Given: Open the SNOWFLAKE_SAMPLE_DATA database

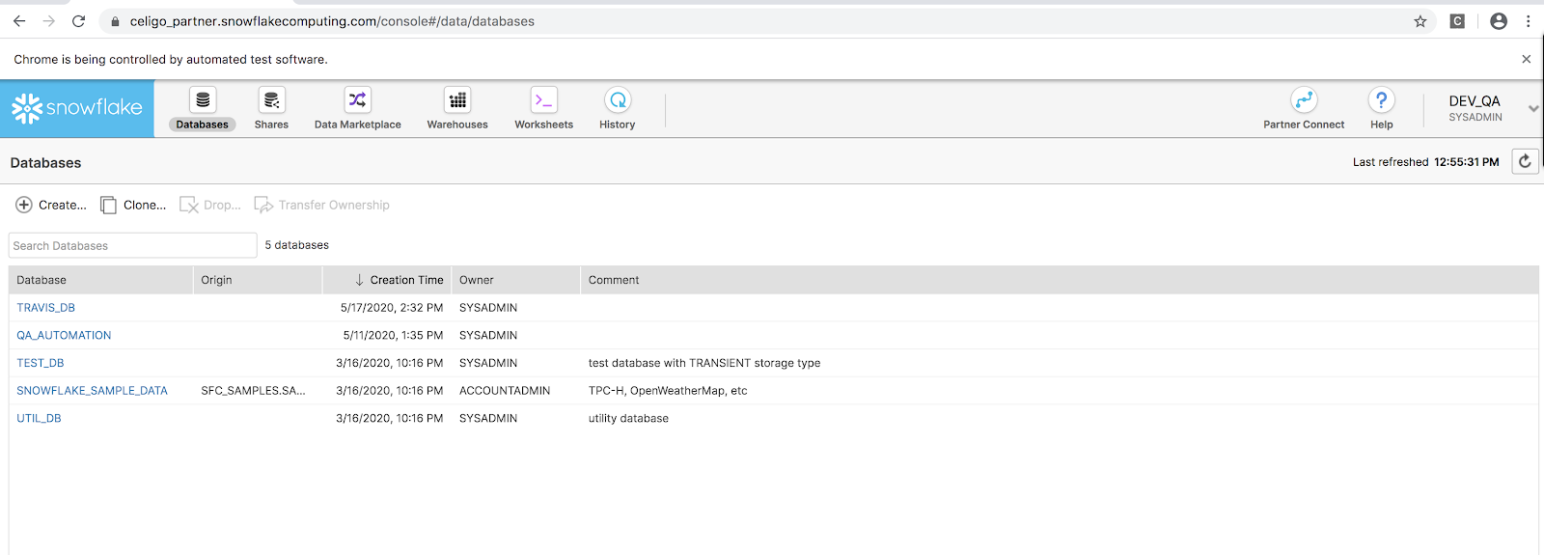Looking at the screenshot, I should pos(92,391).
